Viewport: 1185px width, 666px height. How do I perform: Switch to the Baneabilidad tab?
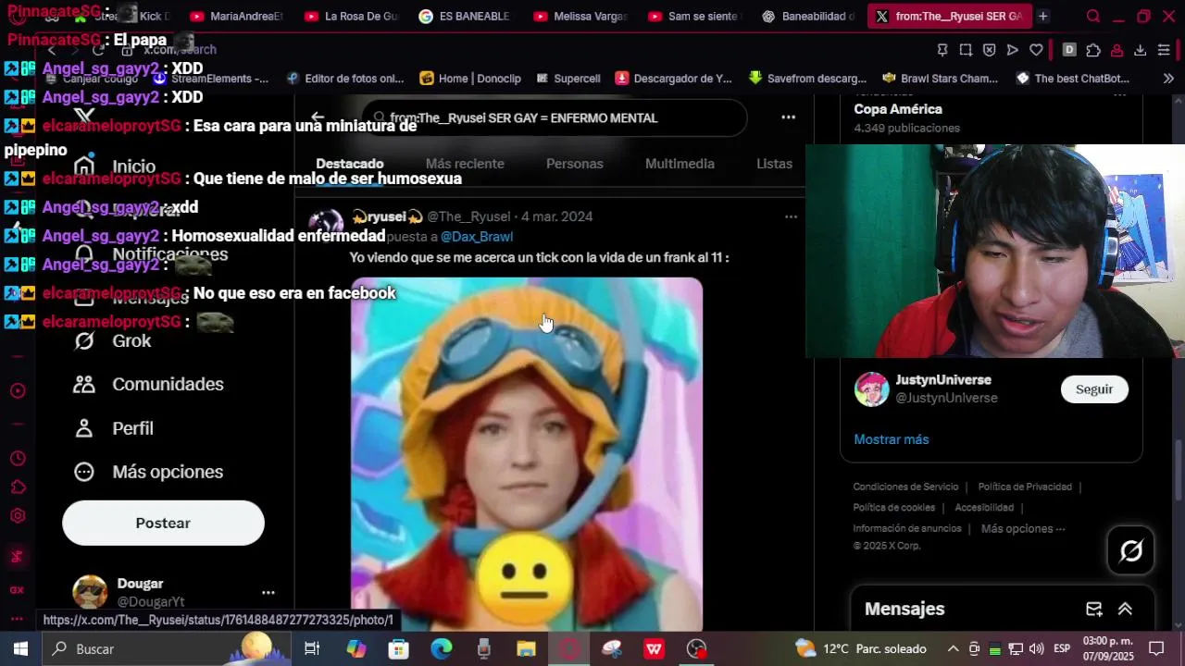click(809, 16)
